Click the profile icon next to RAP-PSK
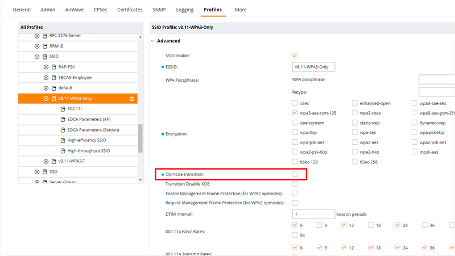The width and height of the screenshot is (455, 256). pos(54,67)
